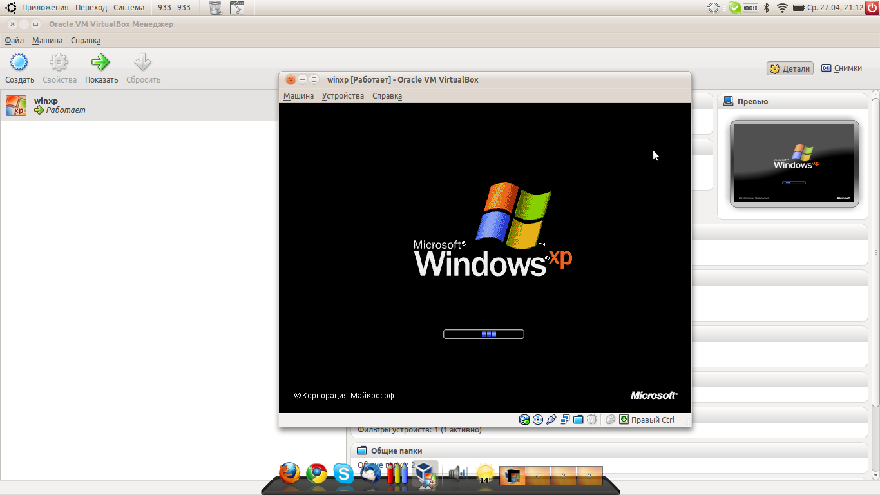Click the winxp preview thumbnail
This screenshot has height=495, width=880.
tap(794, 164)
